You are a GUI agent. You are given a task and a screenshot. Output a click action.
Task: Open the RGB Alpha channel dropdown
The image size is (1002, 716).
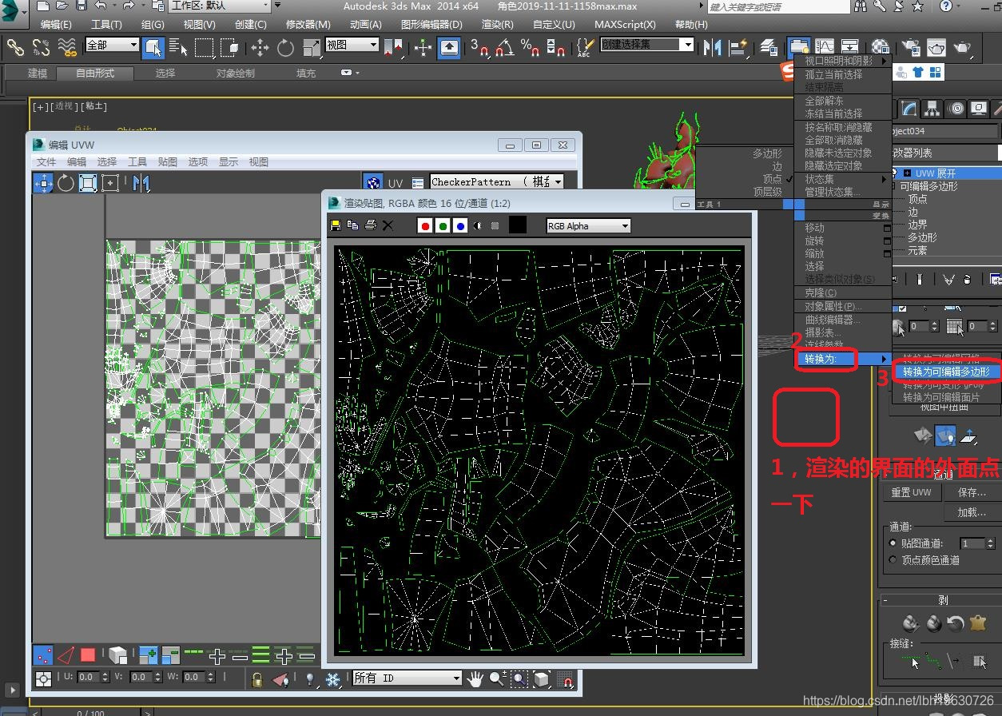[588, 226]
